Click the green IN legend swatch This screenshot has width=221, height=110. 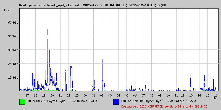22,102
